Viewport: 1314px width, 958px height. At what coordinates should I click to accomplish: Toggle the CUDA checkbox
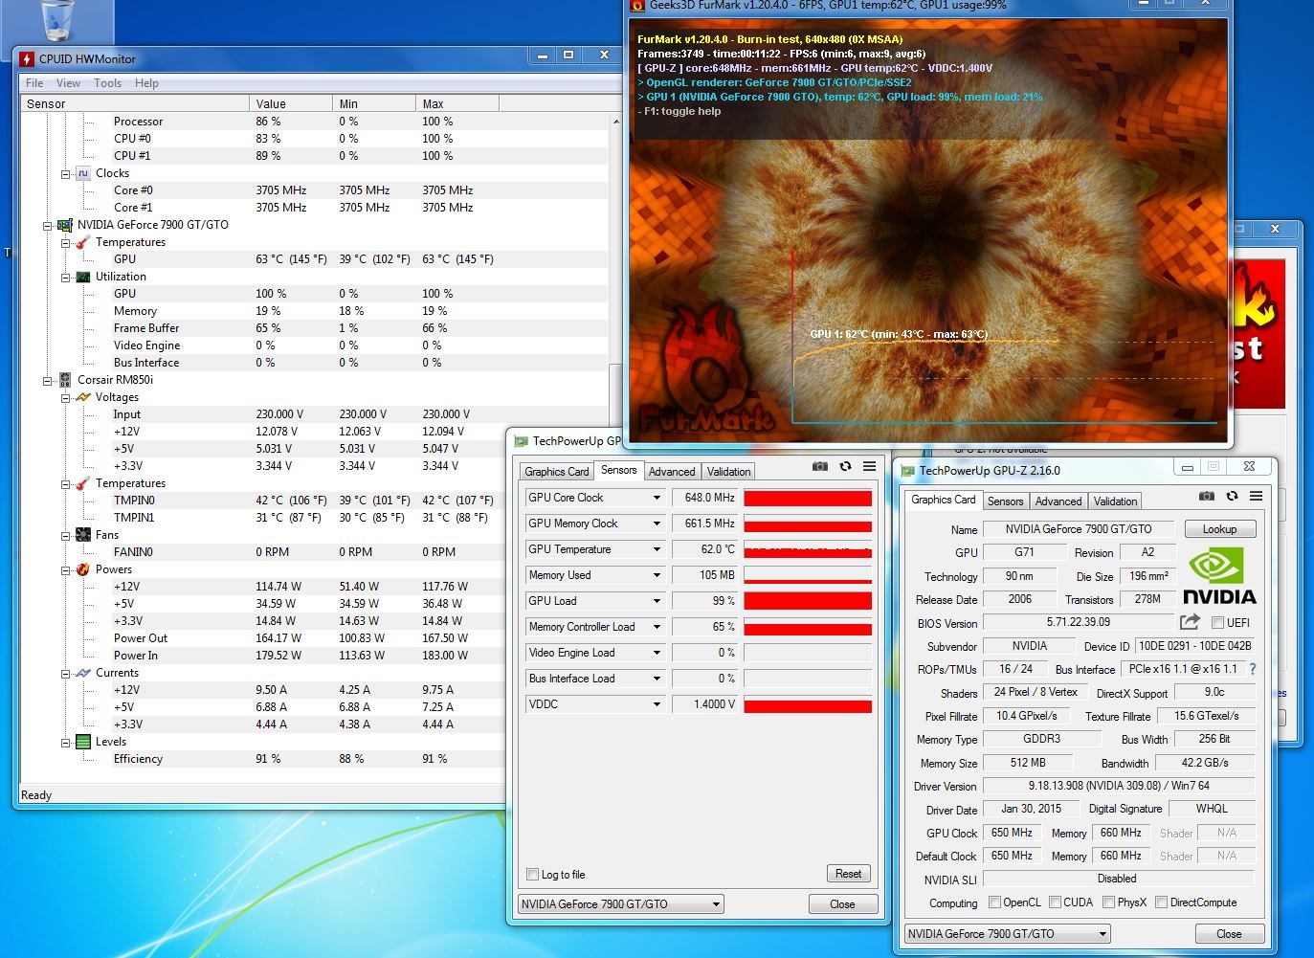pos(1055,902)
